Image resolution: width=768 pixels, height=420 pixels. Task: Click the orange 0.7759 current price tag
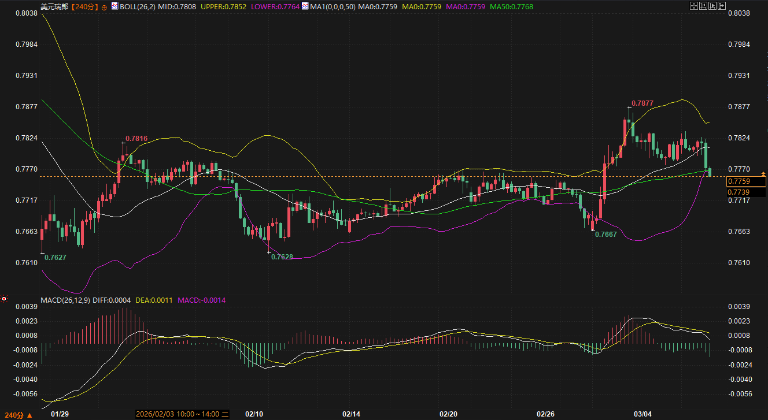point(746,181)
